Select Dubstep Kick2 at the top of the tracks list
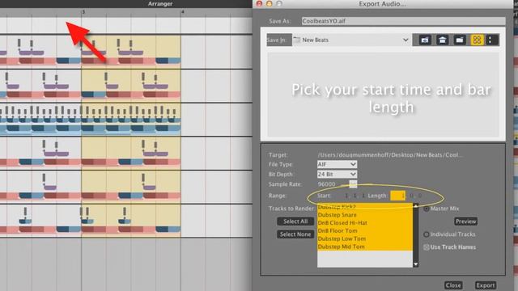The height and width of the screenshot is (291, 518). click(365, 207)
